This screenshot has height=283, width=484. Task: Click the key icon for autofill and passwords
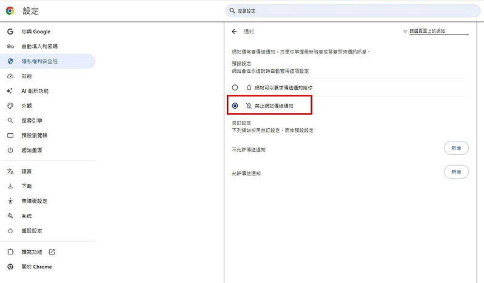pos(10,46)
